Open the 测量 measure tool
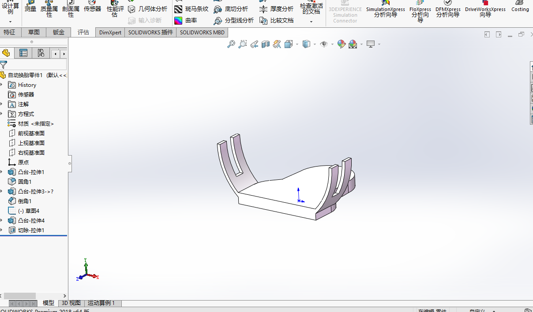Screen dimensions: 533x312 click(x=30, y=6)
